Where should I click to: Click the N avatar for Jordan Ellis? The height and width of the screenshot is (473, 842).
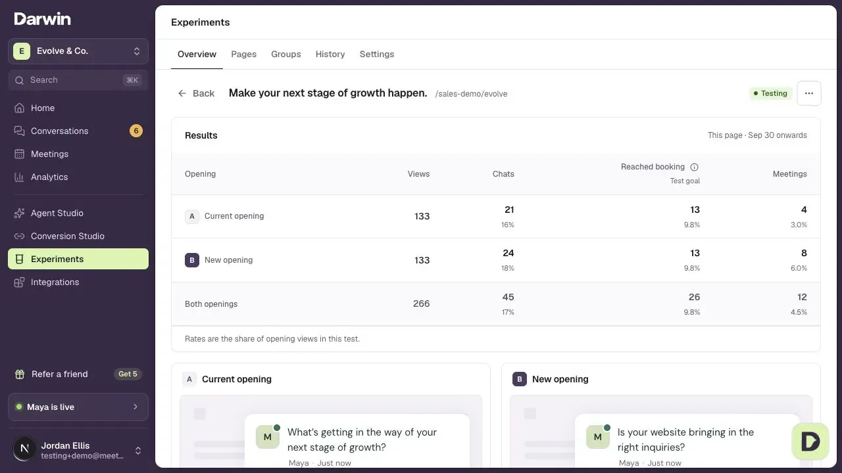pos(24,449)
